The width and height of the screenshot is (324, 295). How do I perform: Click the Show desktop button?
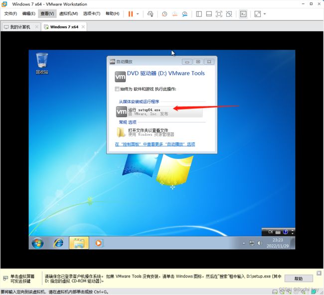[x=293, y=243]
